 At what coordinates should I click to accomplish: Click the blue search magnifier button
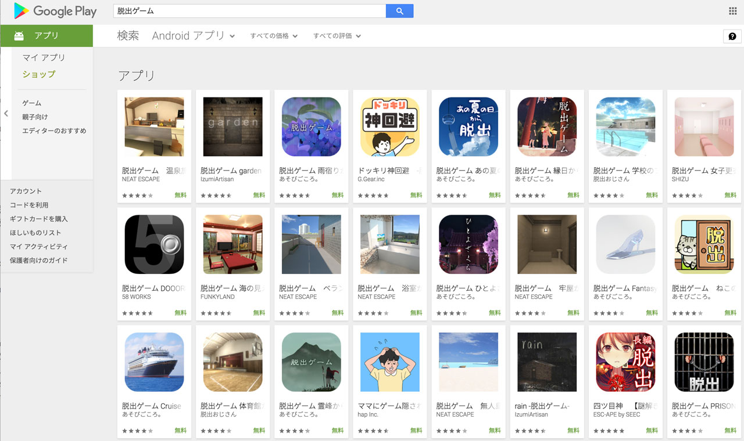pyautogui.click(x=399, y=11)
